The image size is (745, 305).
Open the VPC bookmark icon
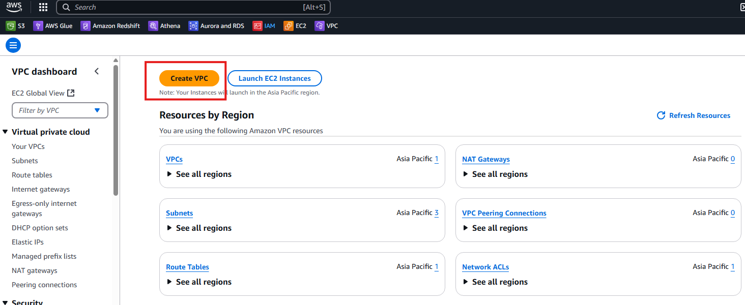(320, 25)
